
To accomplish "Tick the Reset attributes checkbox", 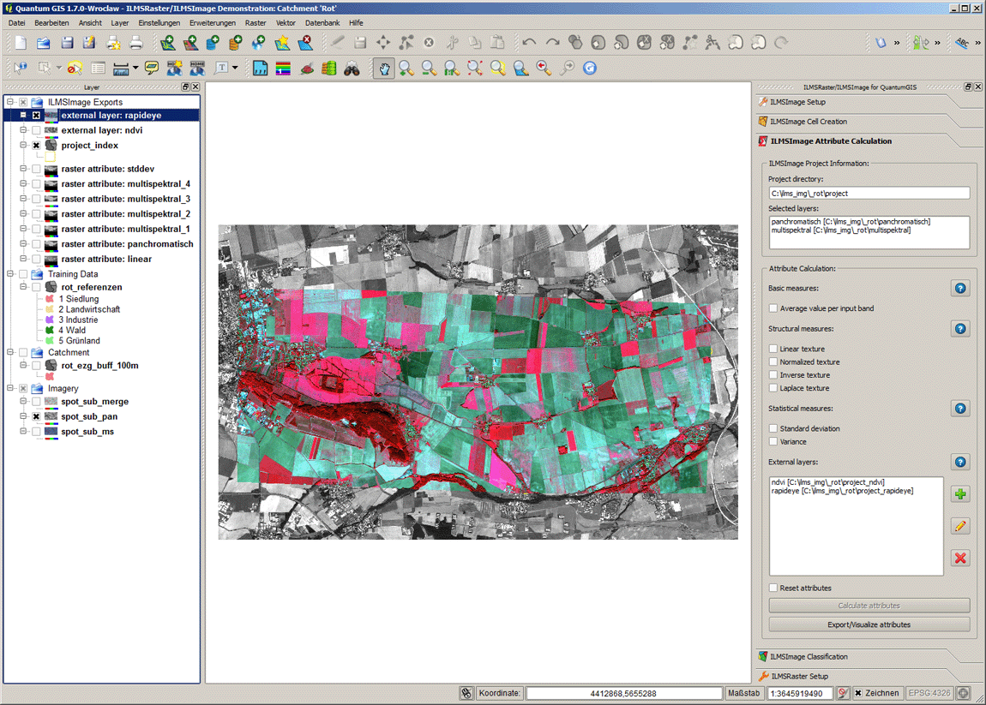I will point(773,588).
